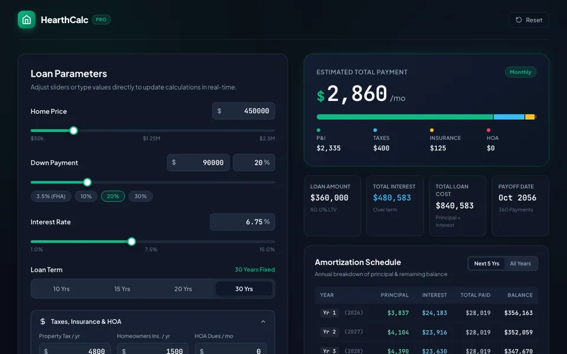Click the INTEREST column header
The image size is (567, 354).
[435, 295]
